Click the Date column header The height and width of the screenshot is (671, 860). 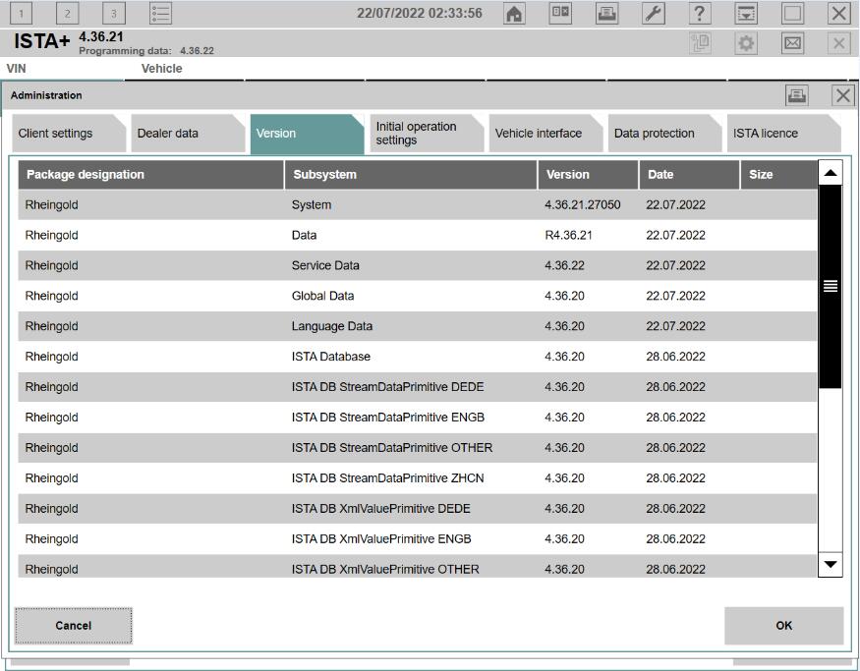click(x=689, y=174)
